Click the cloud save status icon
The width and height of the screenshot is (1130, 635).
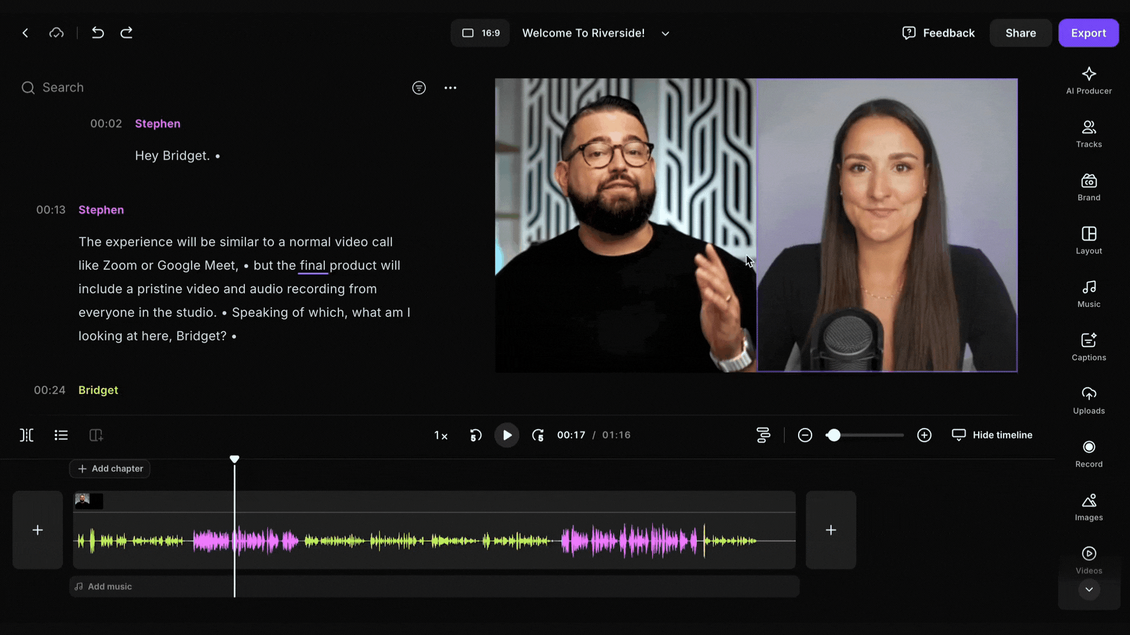click(56, 33)
